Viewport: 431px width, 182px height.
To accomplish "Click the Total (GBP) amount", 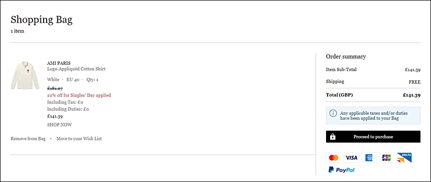I will [412, 95].
